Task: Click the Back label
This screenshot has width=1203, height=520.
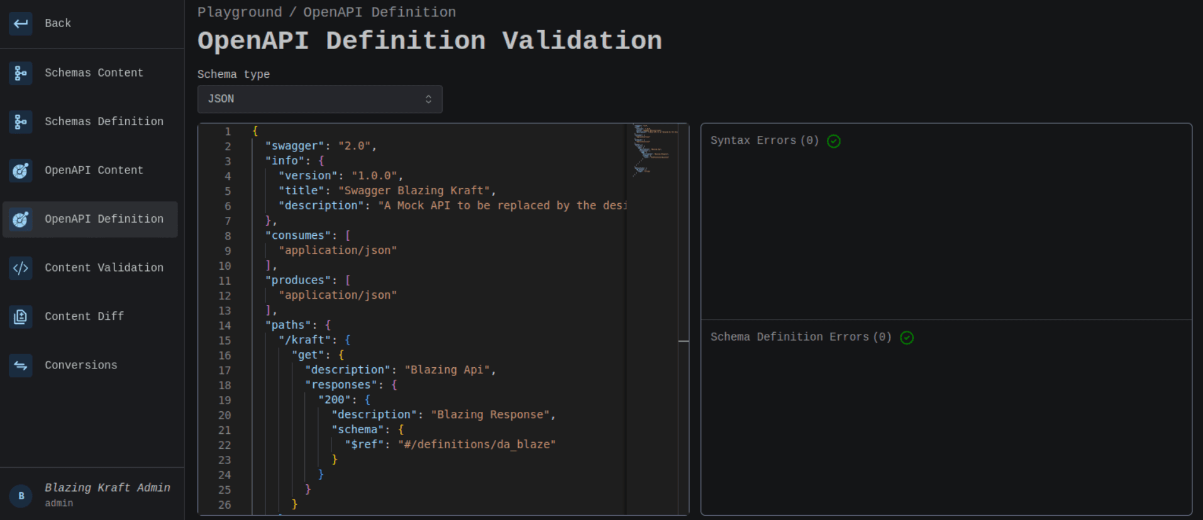Action: point(58,23)
